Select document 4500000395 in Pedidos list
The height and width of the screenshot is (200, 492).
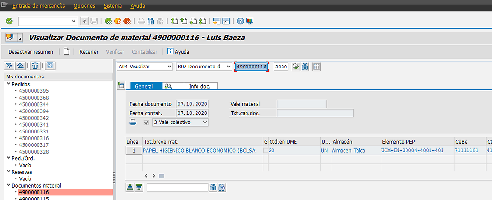(34, 91)
